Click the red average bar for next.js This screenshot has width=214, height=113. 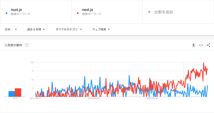18,92
